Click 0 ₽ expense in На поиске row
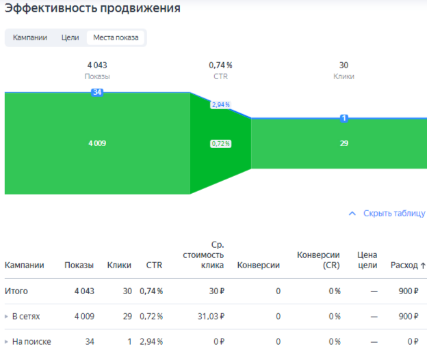Screen dimensions: 427x359 (413, 342)
